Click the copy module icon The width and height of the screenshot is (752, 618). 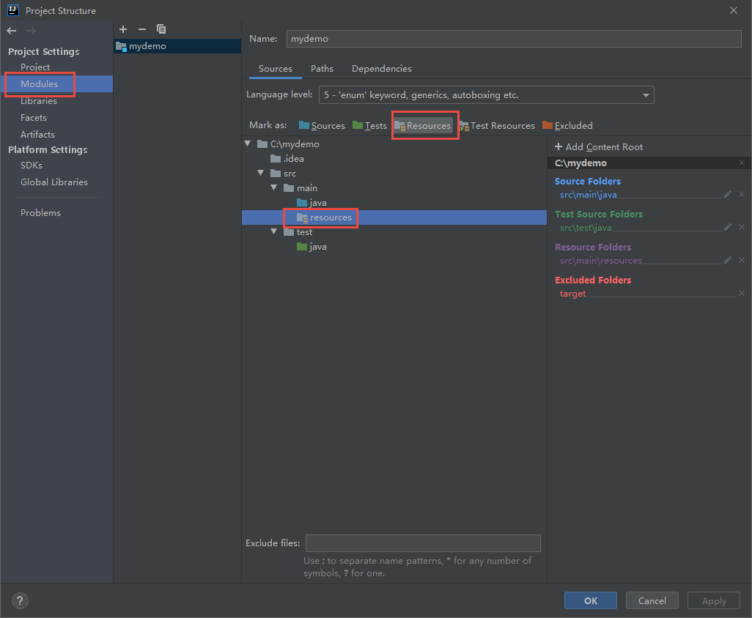coord(161,29)
